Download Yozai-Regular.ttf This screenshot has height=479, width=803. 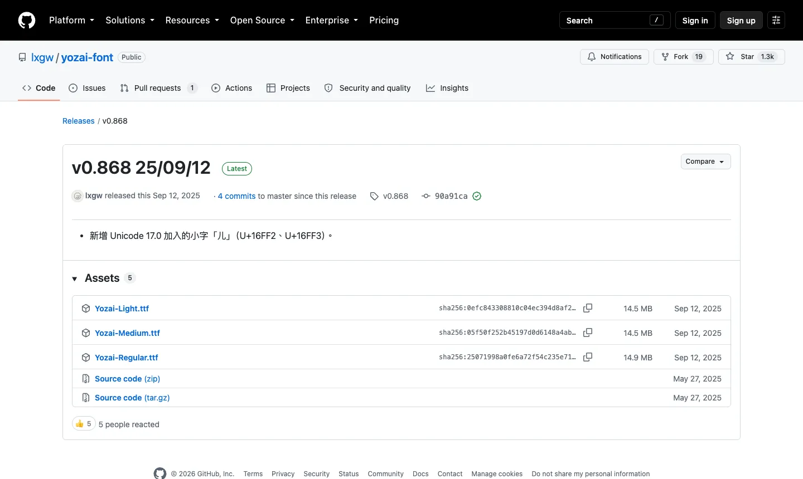[x=127, y=357]
